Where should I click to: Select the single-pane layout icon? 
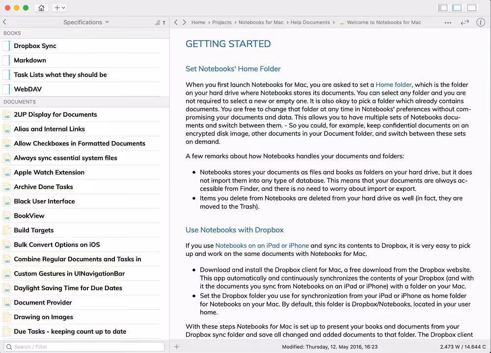pos(471,8)
